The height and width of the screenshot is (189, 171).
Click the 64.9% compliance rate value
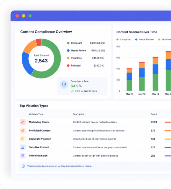click(x=76, y=86)
